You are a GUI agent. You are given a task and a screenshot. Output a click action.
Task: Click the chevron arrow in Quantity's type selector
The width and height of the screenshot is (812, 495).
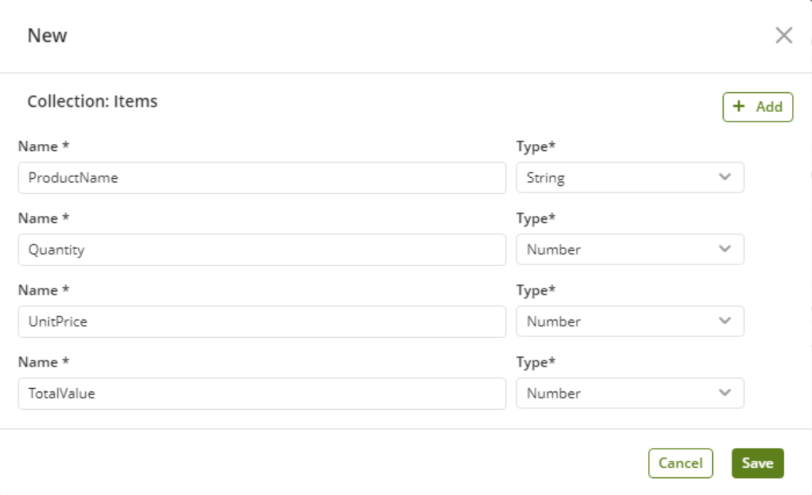tap(725, 249)
